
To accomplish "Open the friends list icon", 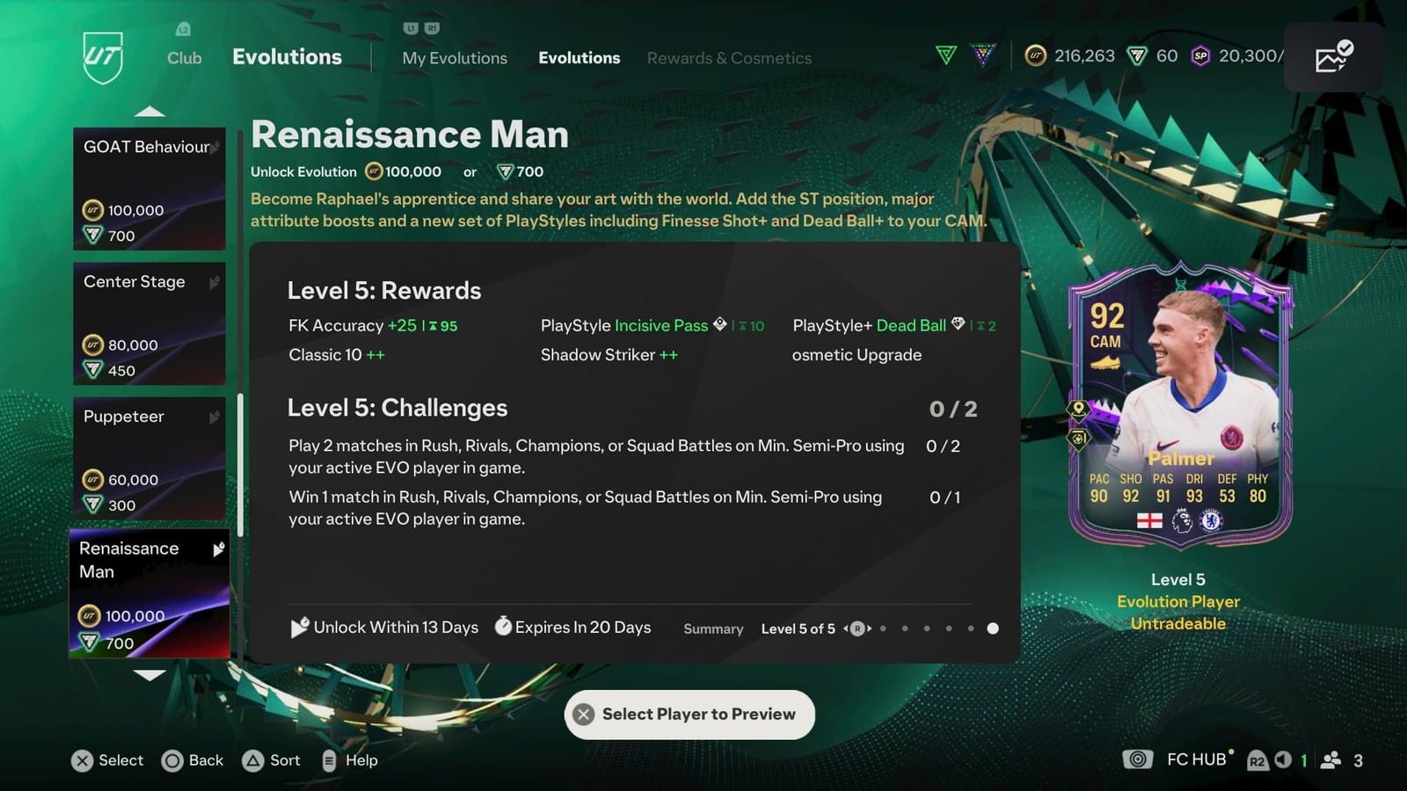I will click(1330, 759).
